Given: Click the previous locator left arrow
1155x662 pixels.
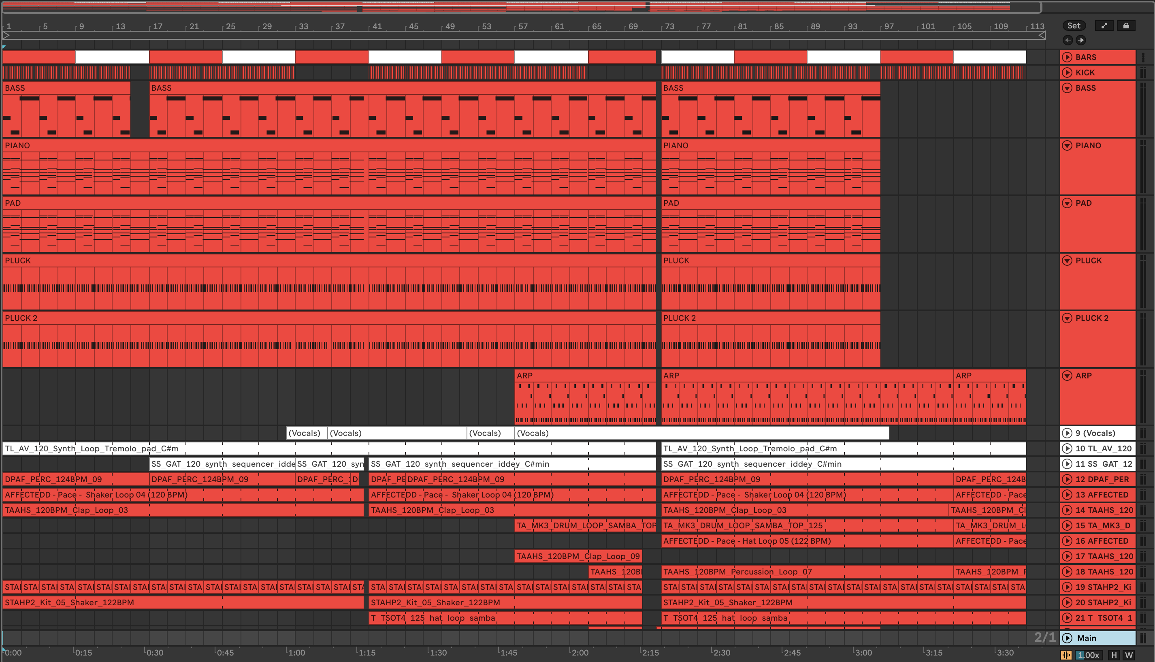Looking at the screenshot, I should (x=1068, y=40).
